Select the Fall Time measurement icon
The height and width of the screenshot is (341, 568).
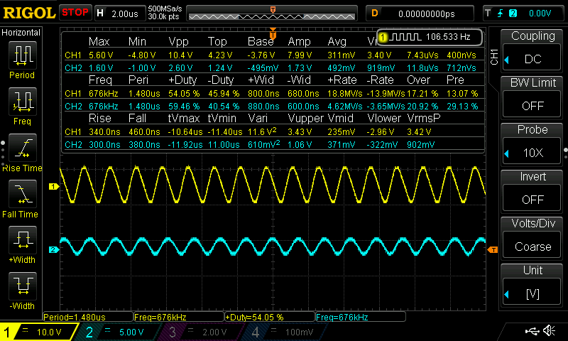pyautogui.click(x=23, y=194)
